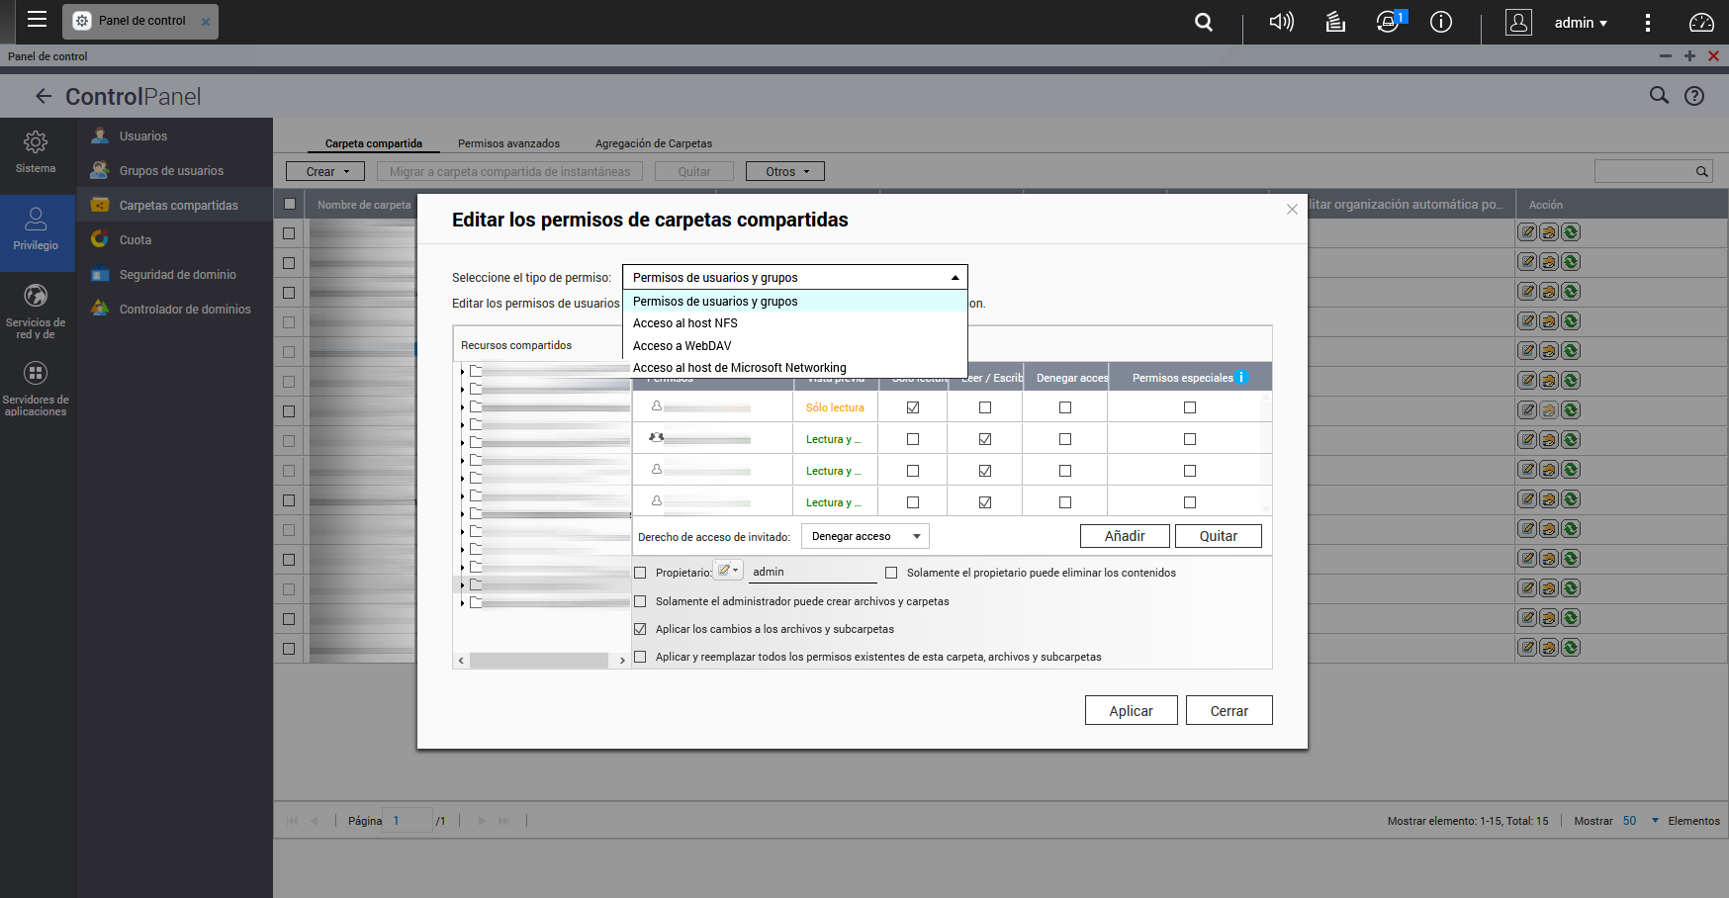1729x898 pixels.
Task: Click Quitar button in permissions dialog
Action: point(1219,536)
